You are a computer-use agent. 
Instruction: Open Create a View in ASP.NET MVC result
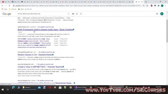40,67
